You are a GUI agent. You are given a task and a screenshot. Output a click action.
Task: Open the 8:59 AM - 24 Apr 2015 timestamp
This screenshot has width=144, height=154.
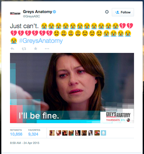point(25,143)
